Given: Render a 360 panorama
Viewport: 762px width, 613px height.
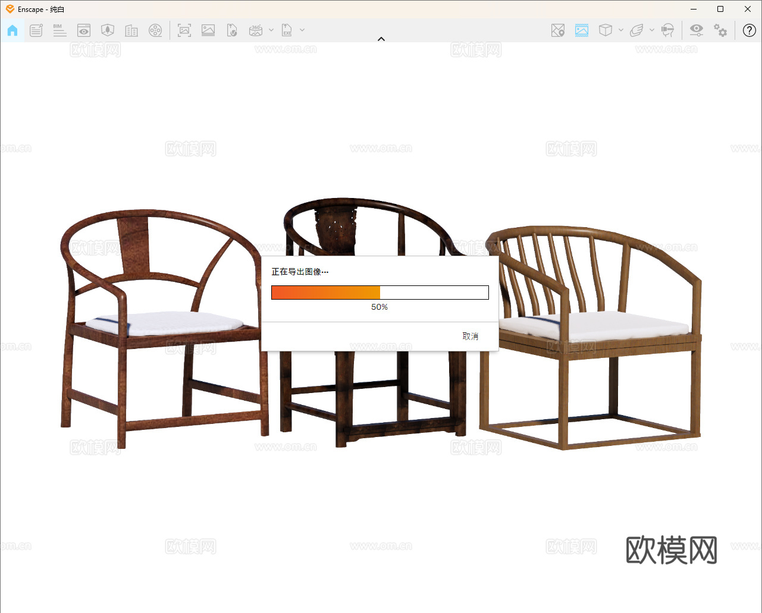Looking at the screenshot, I should click(256, 30).
